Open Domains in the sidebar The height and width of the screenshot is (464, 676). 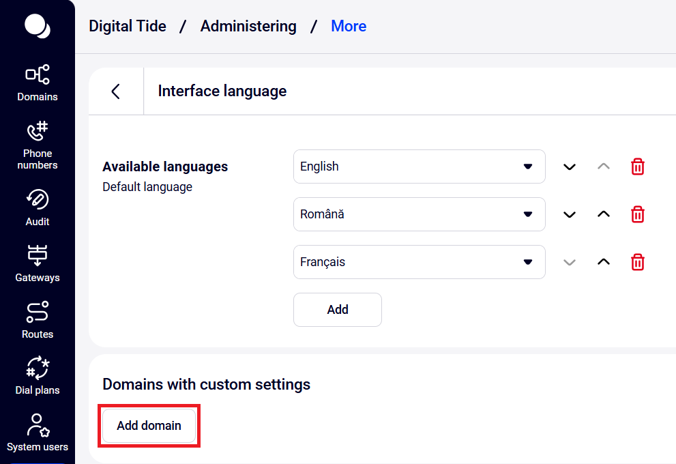click(x=38, y=83)
